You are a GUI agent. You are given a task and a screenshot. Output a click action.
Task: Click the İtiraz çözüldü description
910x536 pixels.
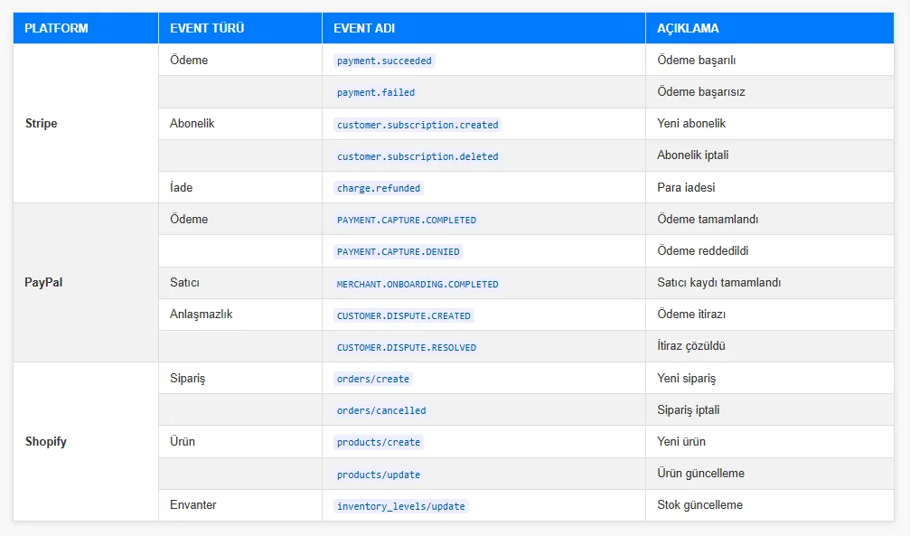(691, 345)
